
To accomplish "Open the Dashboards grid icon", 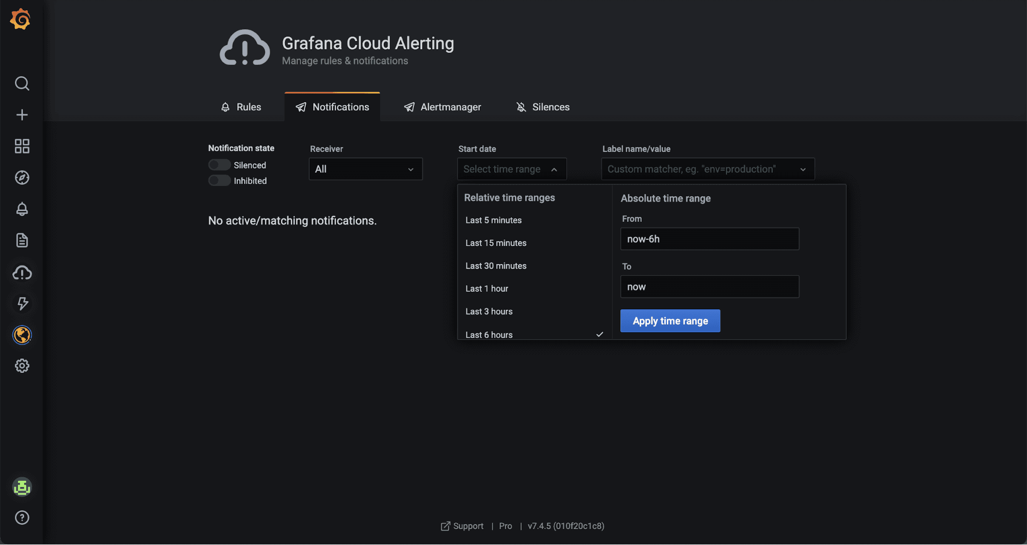I will [22, 146].
